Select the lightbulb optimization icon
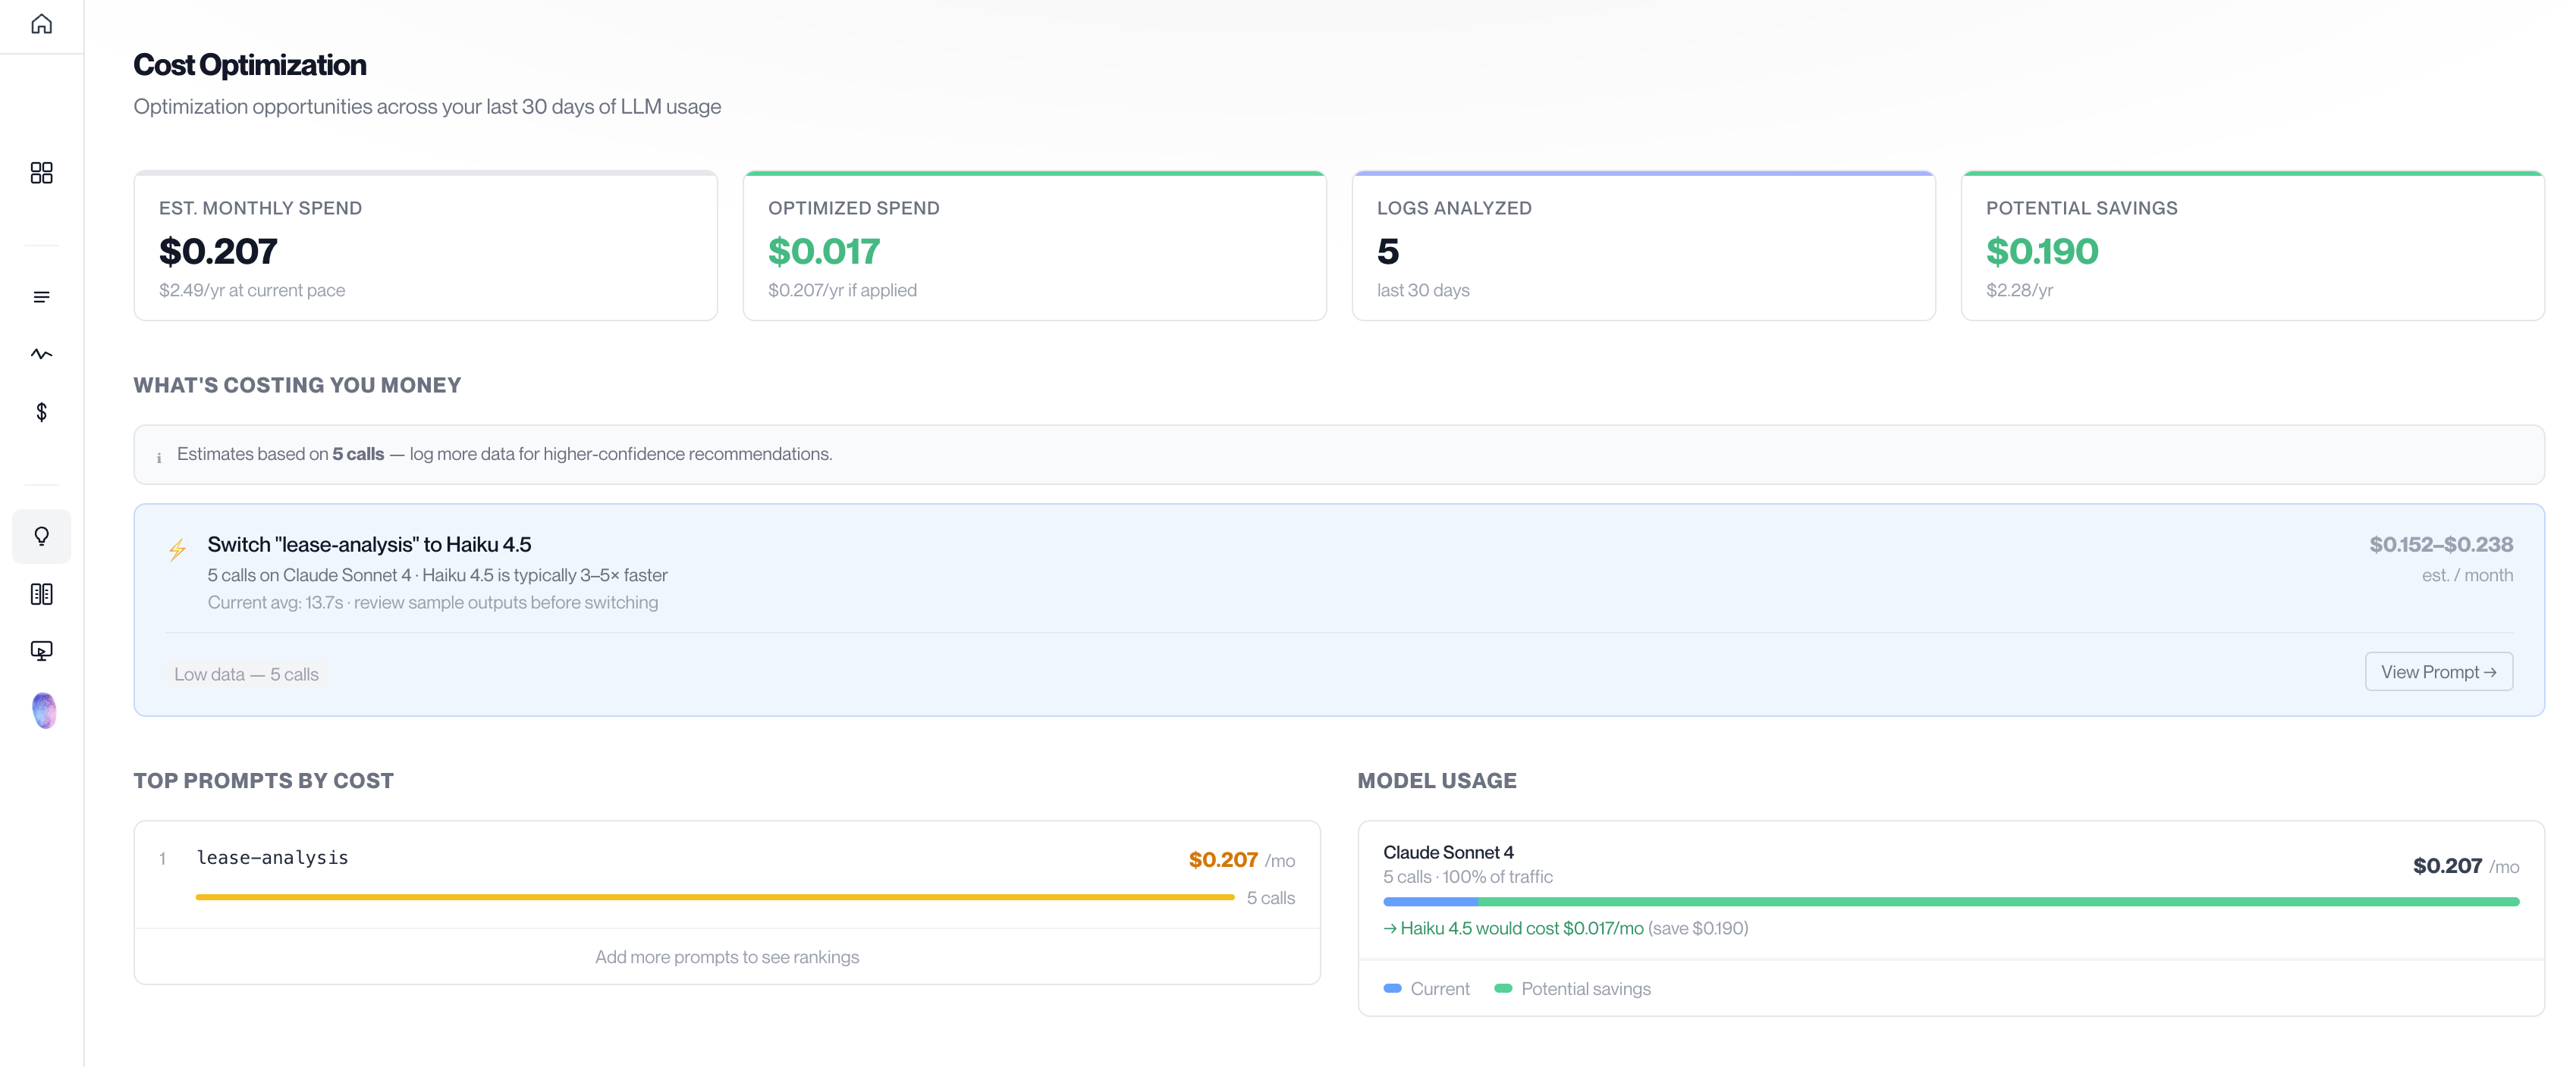The width and height of the screenshot is (2576, 1067). 42,537
